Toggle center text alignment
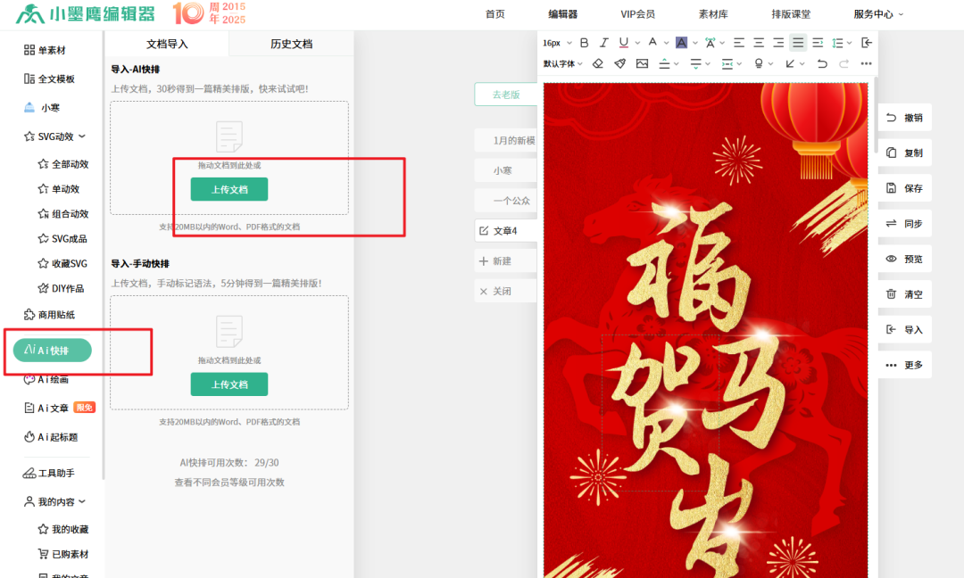 click(x=757, y=42)
